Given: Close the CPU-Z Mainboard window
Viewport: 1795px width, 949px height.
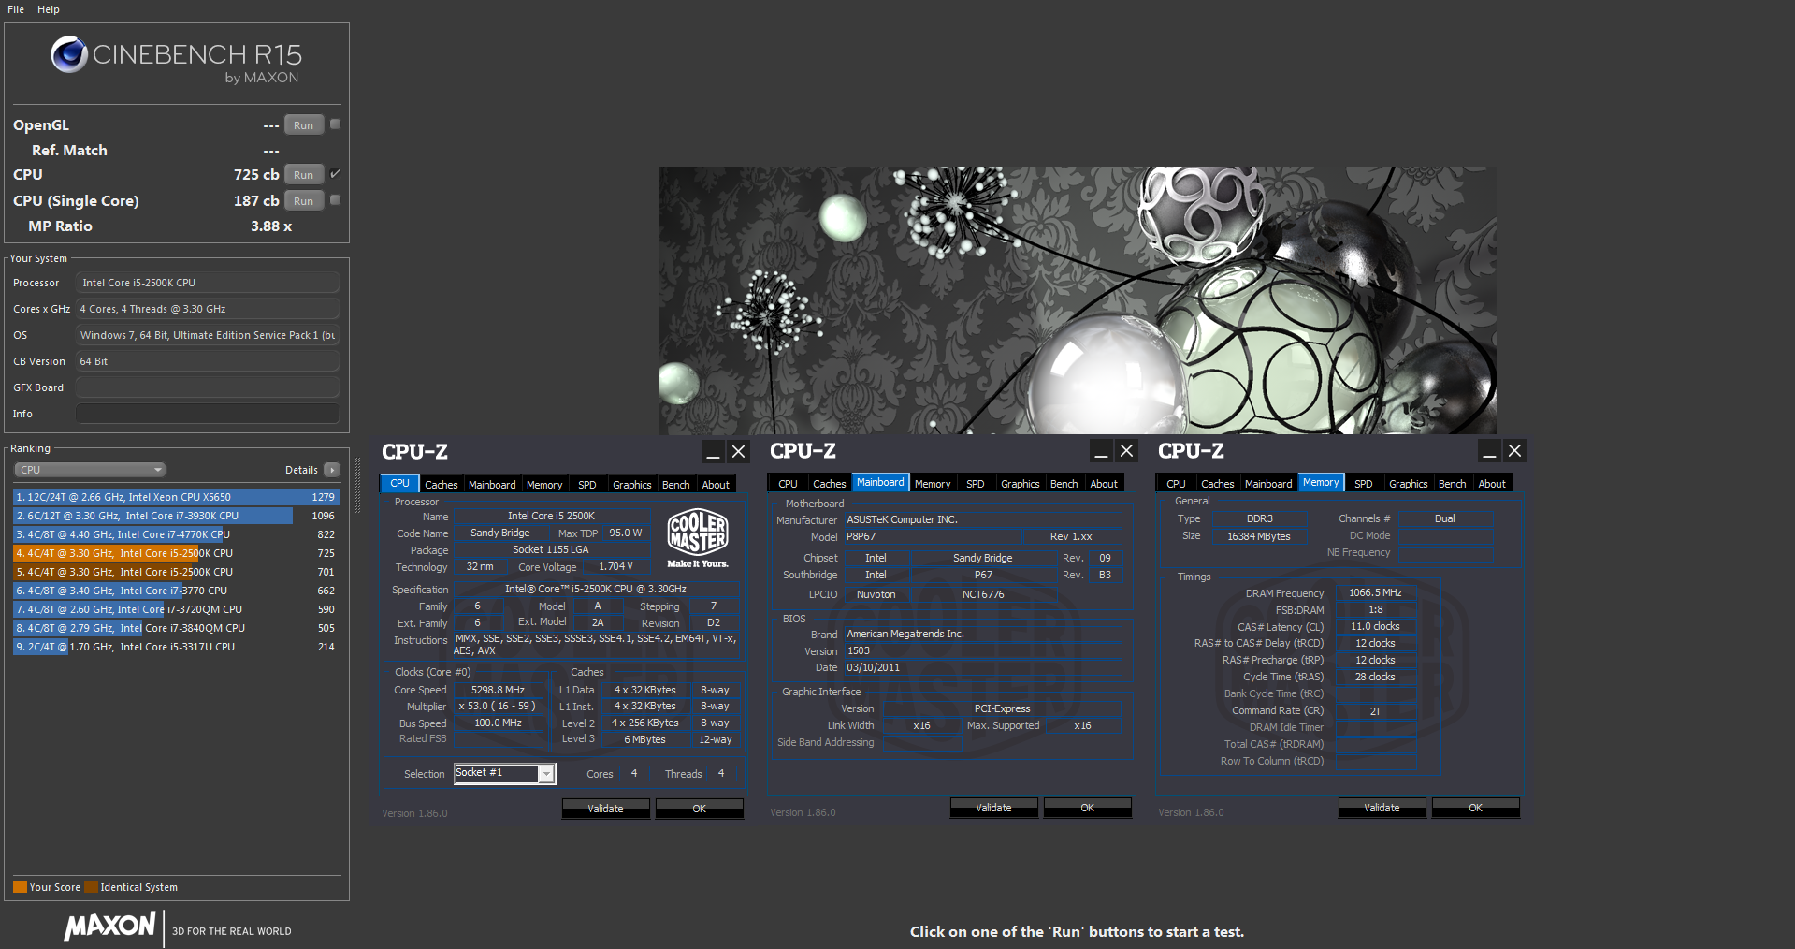Looking at the screenshot, I should [1126, 451].
